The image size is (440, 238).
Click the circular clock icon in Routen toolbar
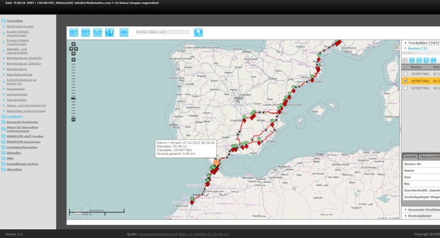pyautogui.click(x=419, y=60)
